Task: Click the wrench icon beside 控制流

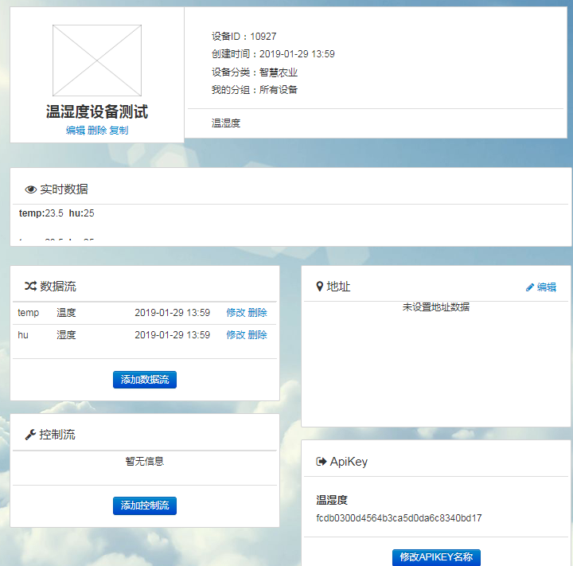Action: tap(30, 435)
